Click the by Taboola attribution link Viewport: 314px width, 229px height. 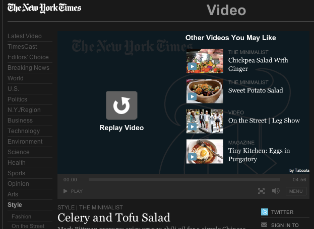tap(299, 170)
